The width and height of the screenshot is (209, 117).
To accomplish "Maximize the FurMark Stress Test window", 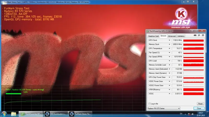I will 188,2.
